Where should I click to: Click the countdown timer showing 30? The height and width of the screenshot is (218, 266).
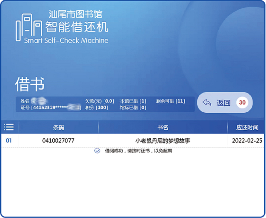pyautogui.click(x=242, y=102)
